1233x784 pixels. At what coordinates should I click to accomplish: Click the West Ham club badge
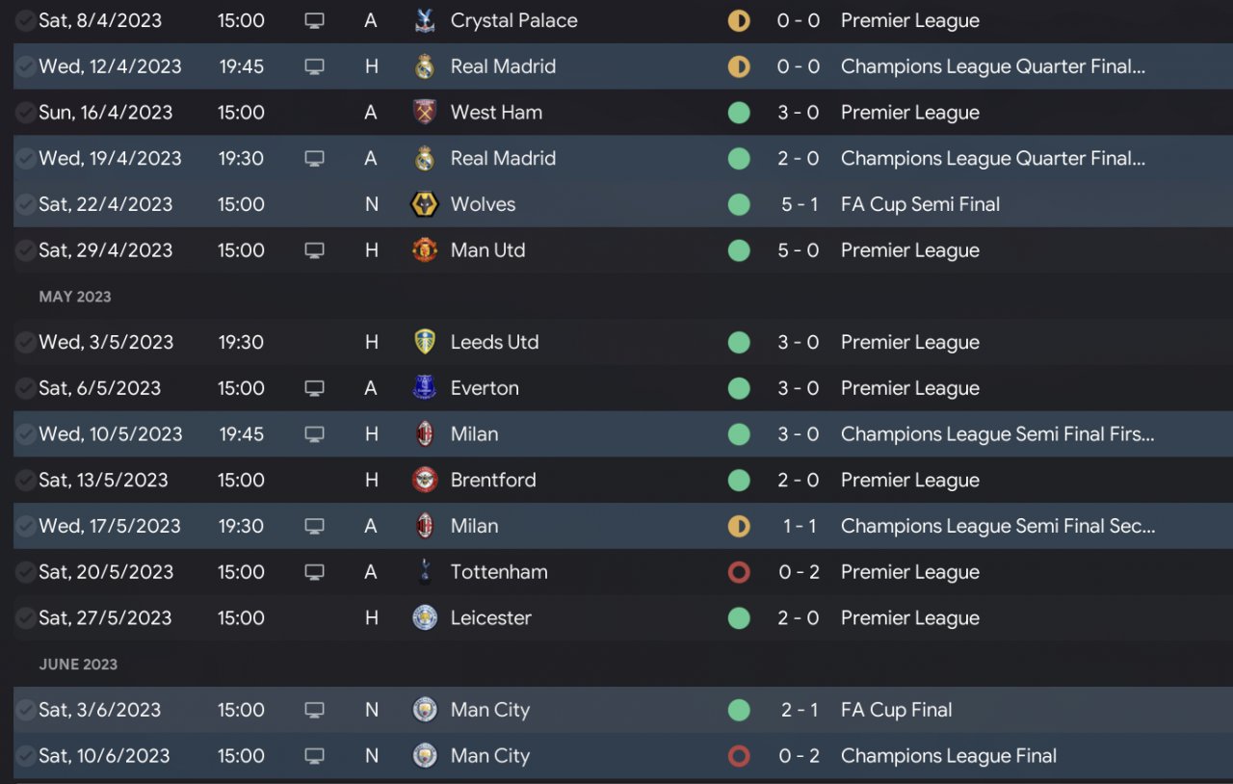click(425, 112)
